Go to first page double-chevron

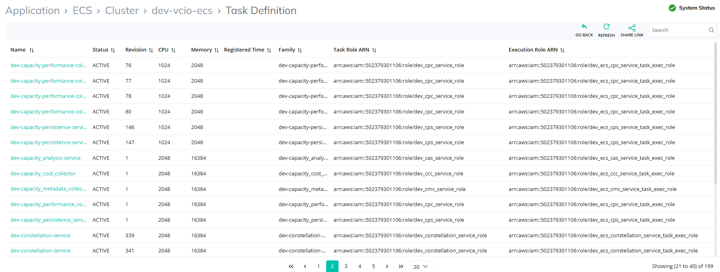(291, 266)
